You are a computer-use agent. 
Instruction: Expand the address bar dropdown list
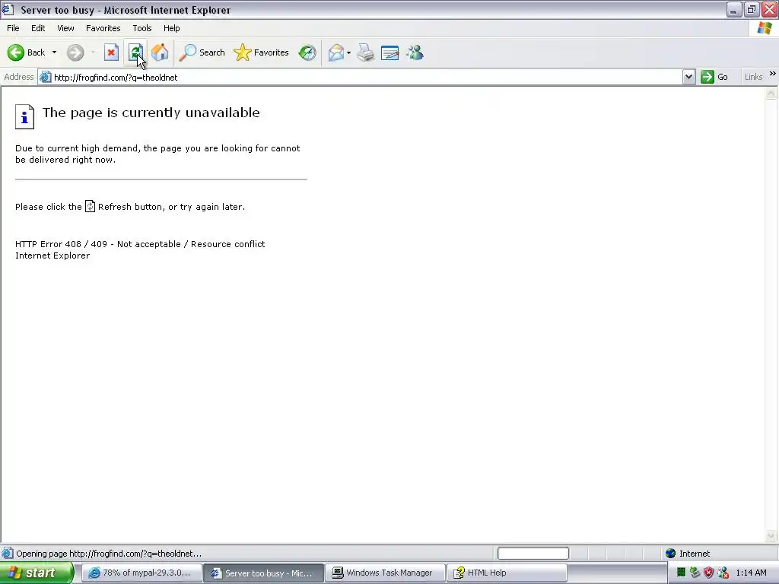point(688,77)
